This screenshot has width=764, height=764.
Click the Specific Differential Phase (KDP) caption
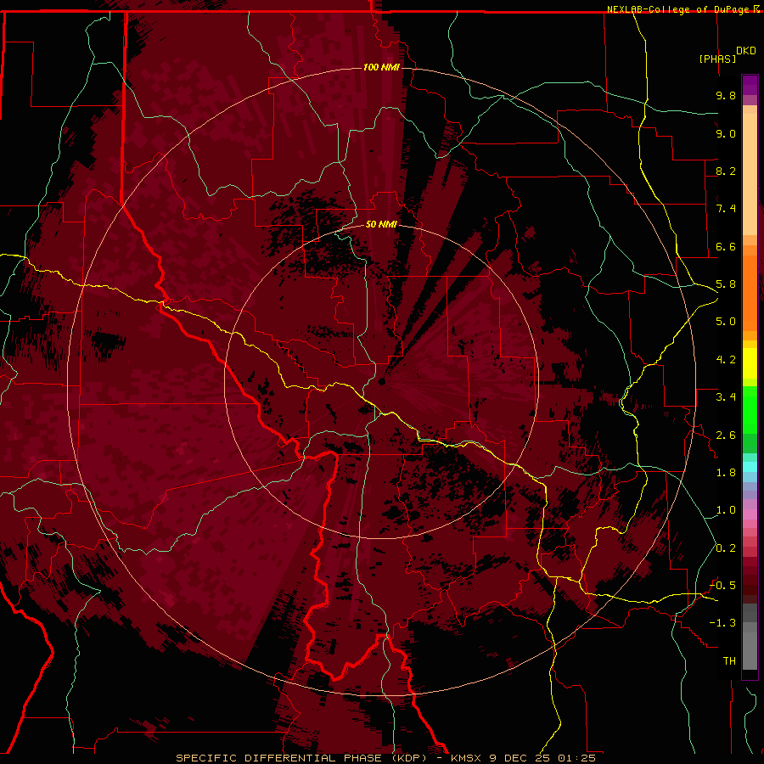coord(301,758)
